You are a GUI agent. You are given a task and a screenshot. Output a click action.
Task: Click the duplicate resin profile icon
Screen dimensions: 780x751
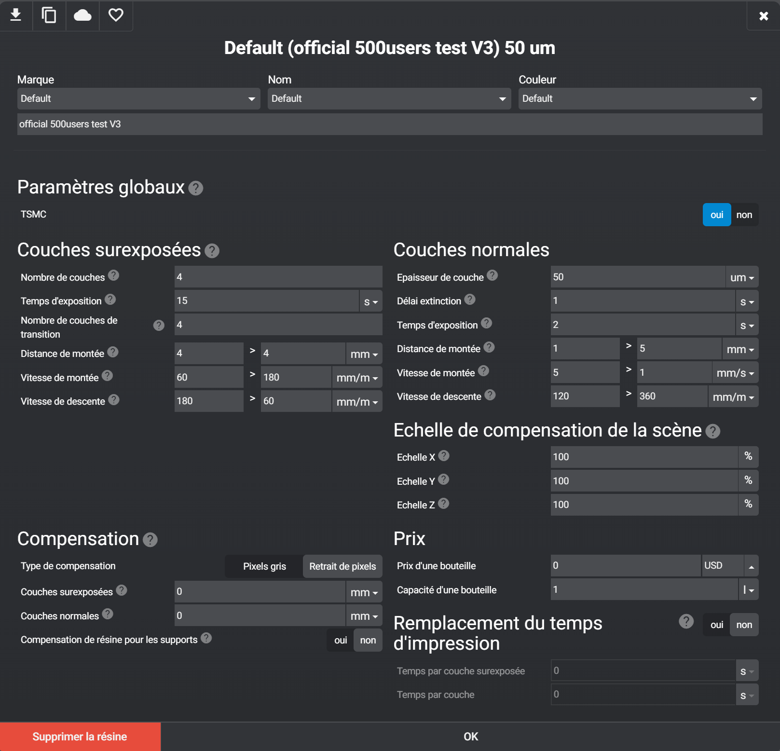point(49,15)
